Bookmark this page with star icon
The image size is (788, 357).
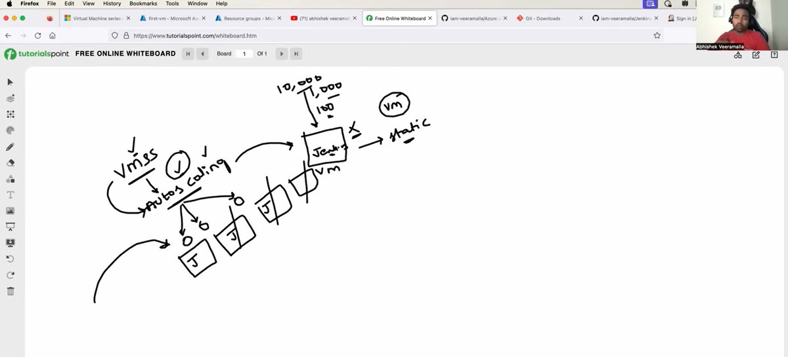pos(657,35)
